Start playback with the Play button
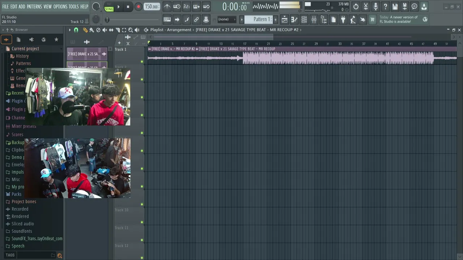This screenshot has width=463, height=260. (118, 7)
